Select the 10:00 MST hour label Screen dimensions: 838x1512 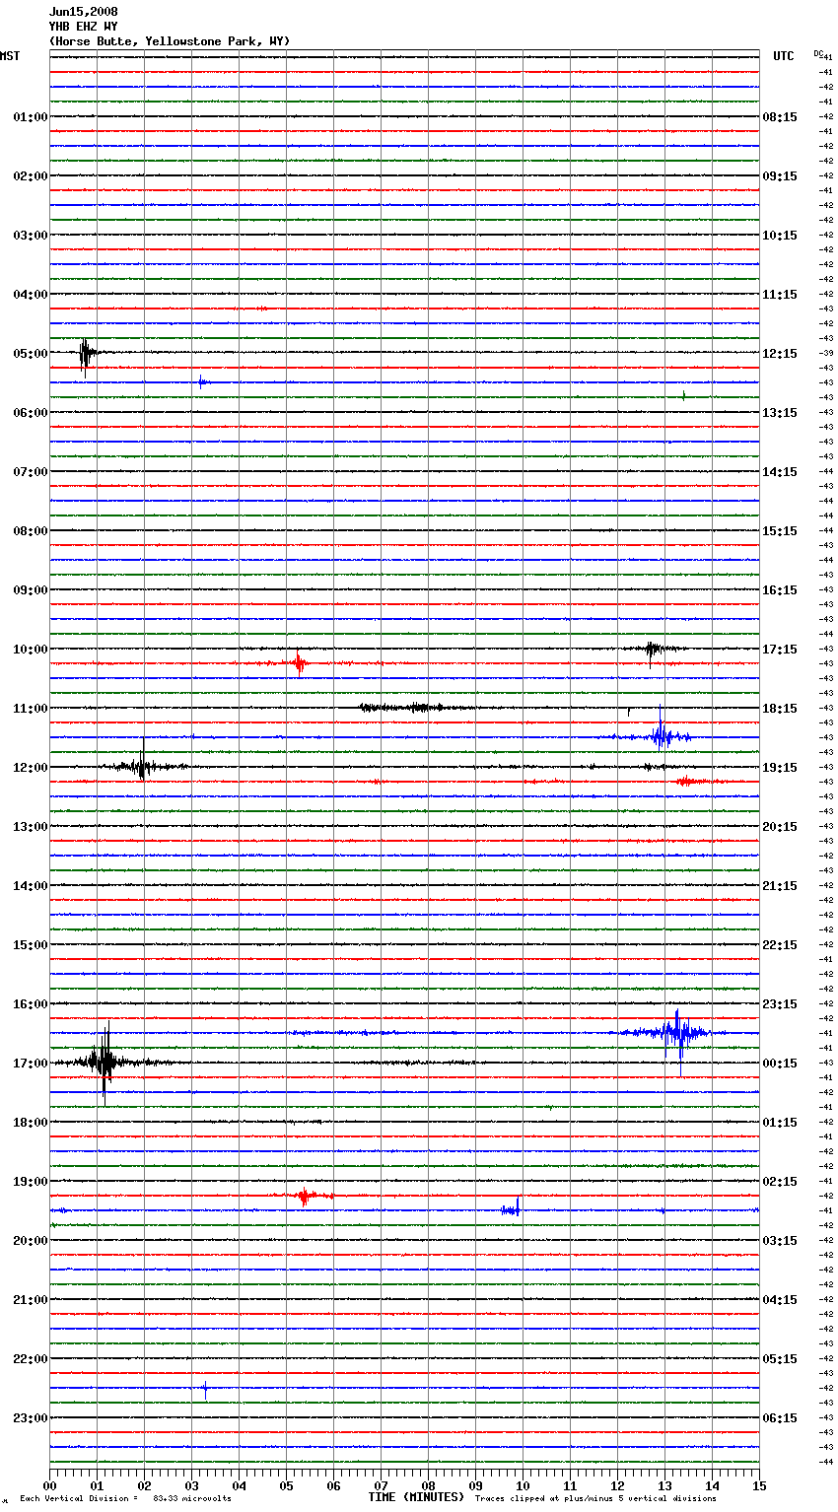31,650
